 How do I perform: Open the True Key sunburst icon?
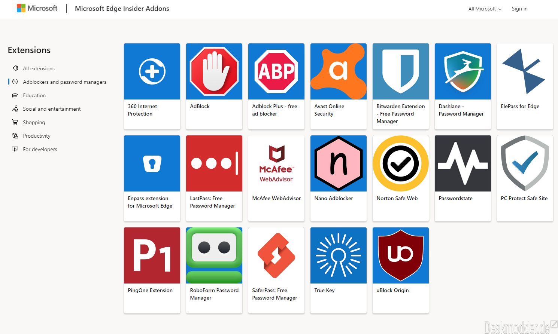tap(339, 255)
